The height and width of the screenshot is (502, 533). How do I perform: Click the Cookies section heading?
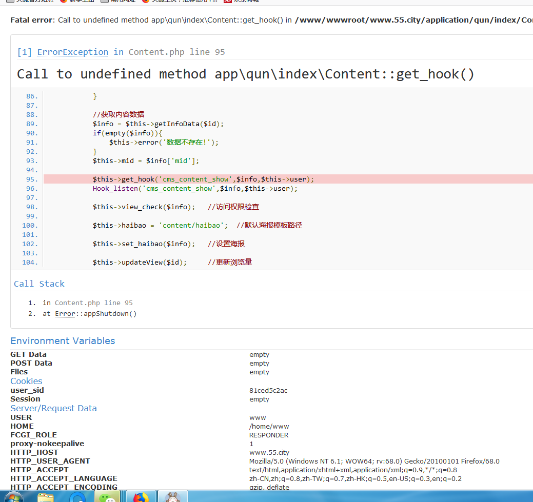point(26,381)
